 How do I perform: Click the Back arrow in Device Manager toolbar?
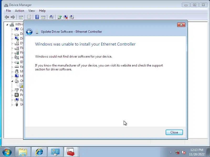click(x=7, y=17)
